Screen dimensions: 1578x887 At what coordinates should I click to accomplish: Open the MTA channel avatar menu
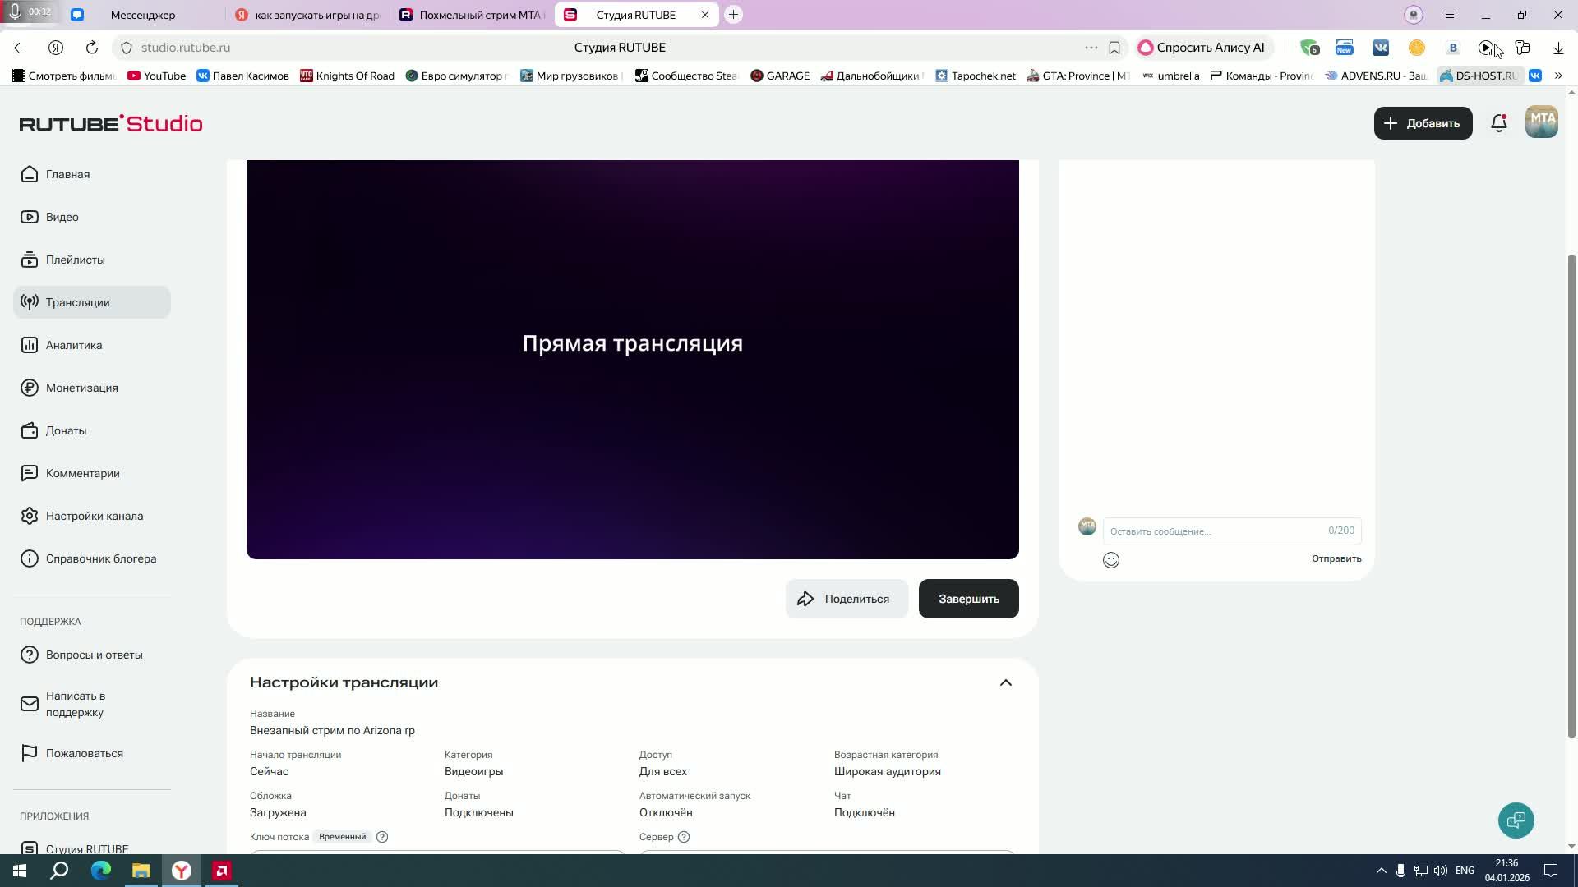coord(1541,122)
